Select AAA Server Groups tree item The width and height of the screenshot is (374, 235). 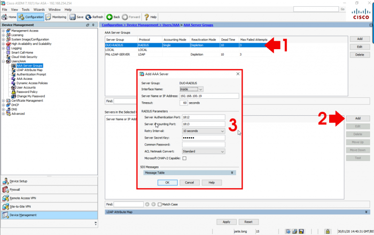(29, 66)
